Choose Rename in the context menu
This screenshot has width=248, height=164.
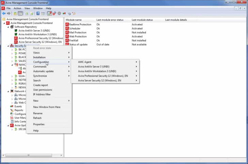(x=49, y=113)
